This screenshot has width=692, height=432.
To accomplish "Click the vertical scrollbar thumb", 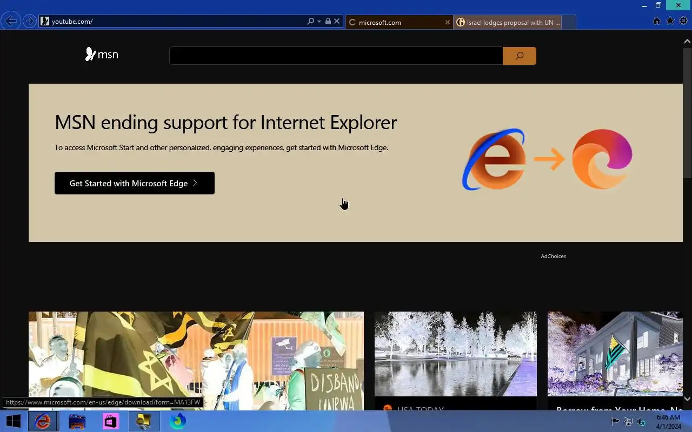I will [x=687, y=112].
